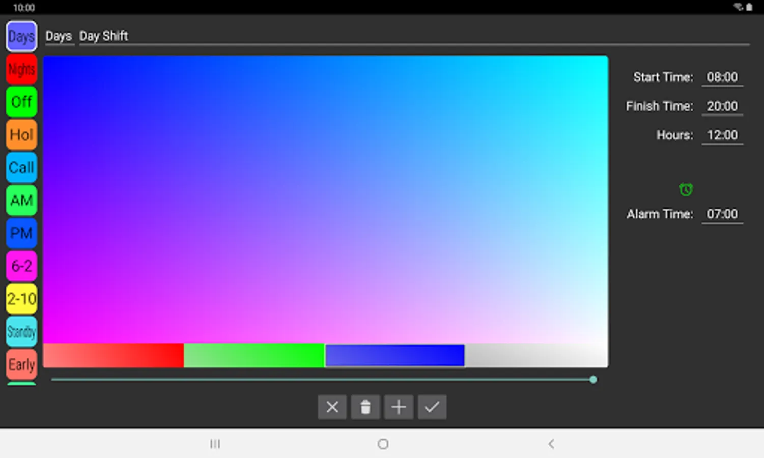The image size is (764, 458).
Task: Select the purple Days shift button
Action: pos(21,37)
